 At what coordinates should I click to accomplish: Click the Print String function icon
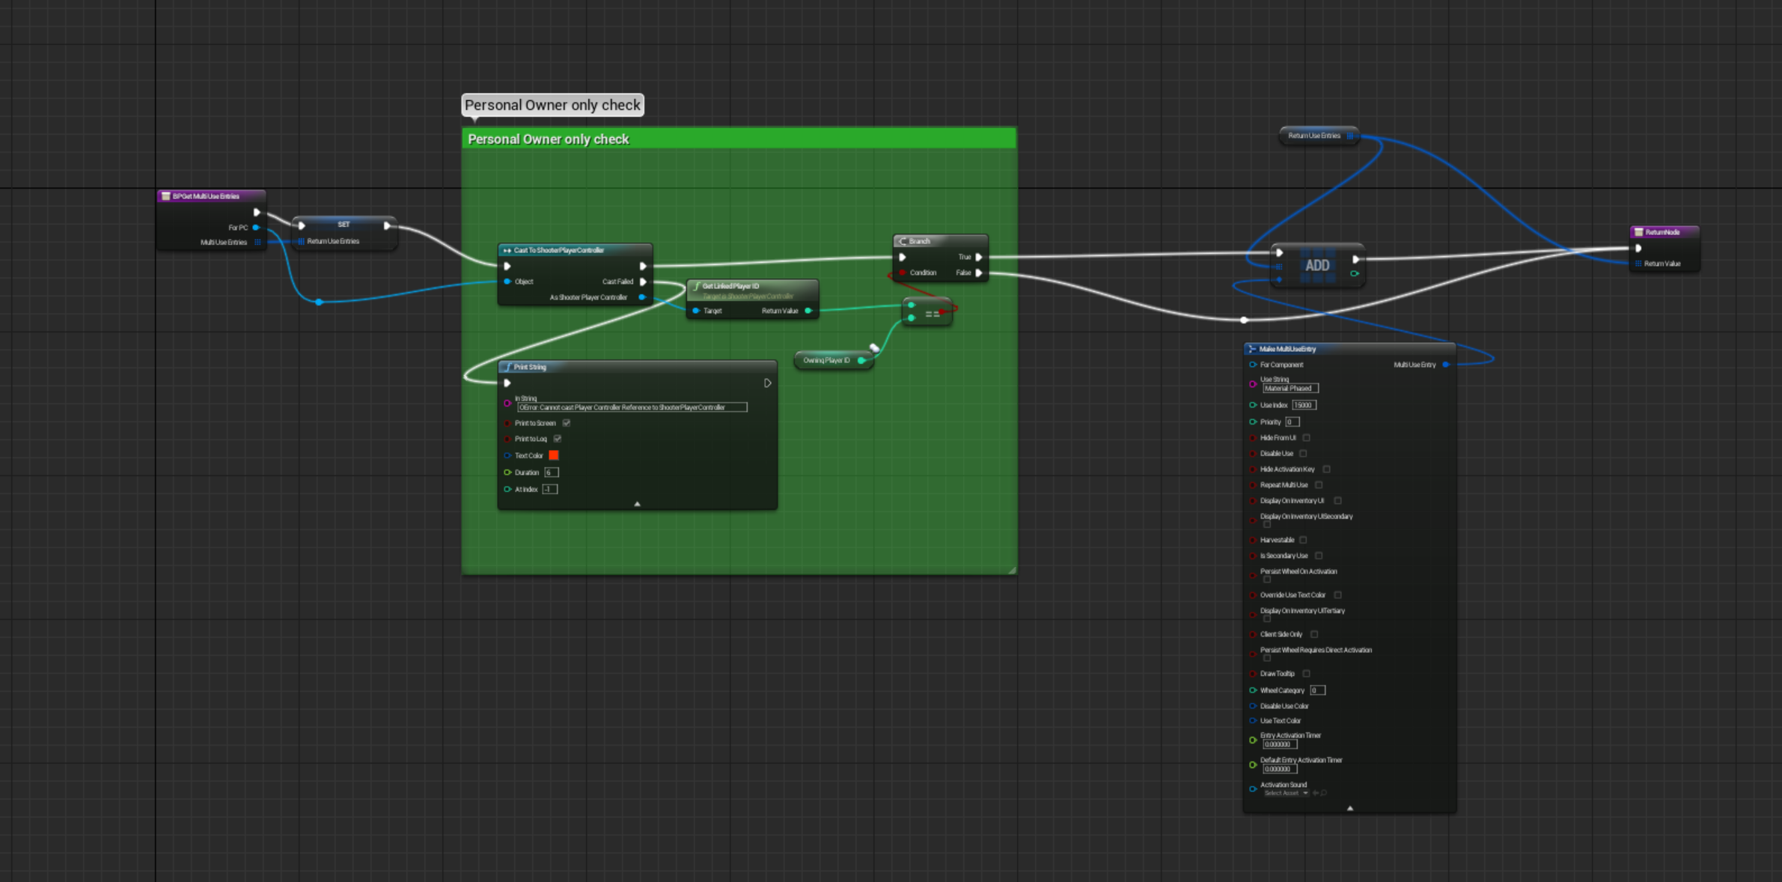pyautogui.click(x=508, y=367)
